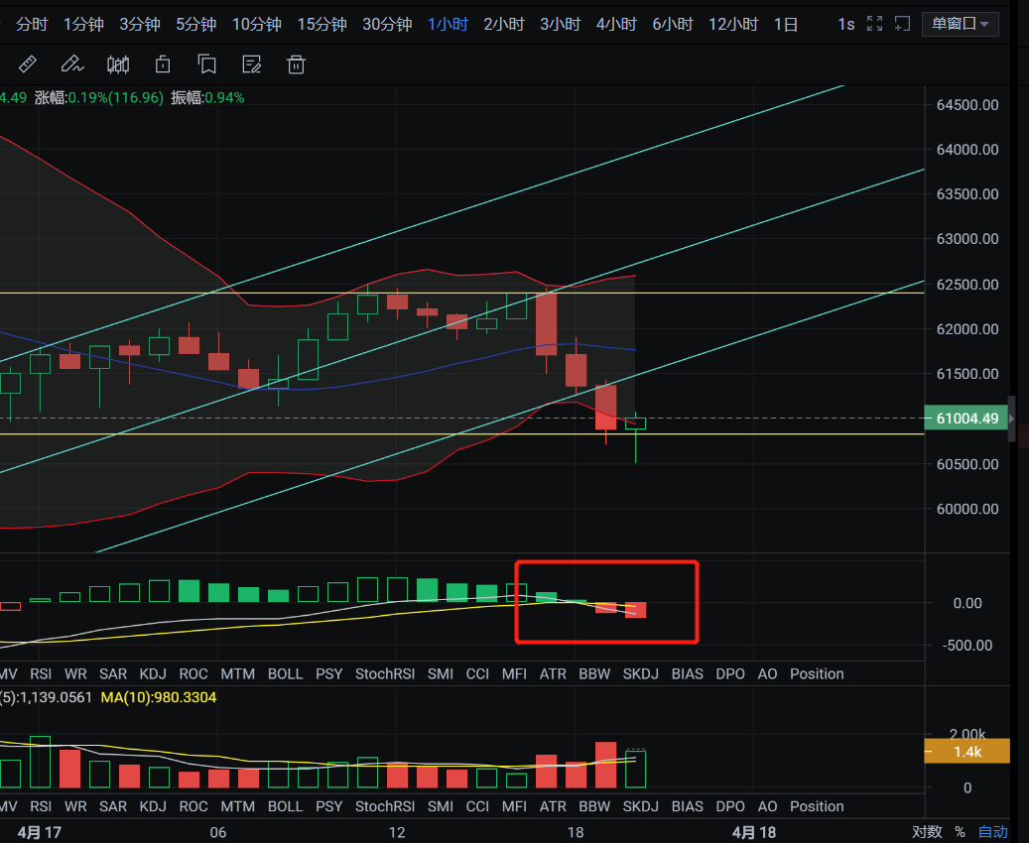Screen dimensions: 1029x843
Task: Switch to 30分钟 timeframe
Action: (387, 24)
